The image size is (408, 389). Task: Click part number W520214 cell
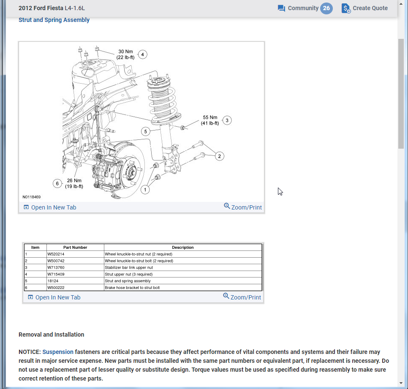point(75,254)
